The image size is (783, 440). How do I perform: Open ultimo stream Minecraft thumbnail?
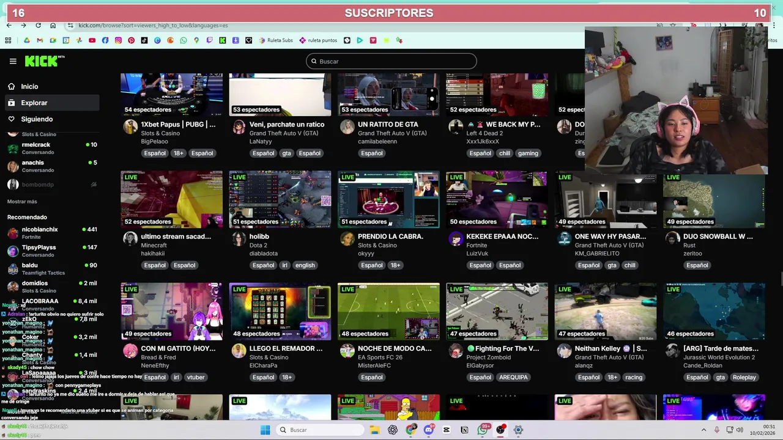tap(172, 199)
